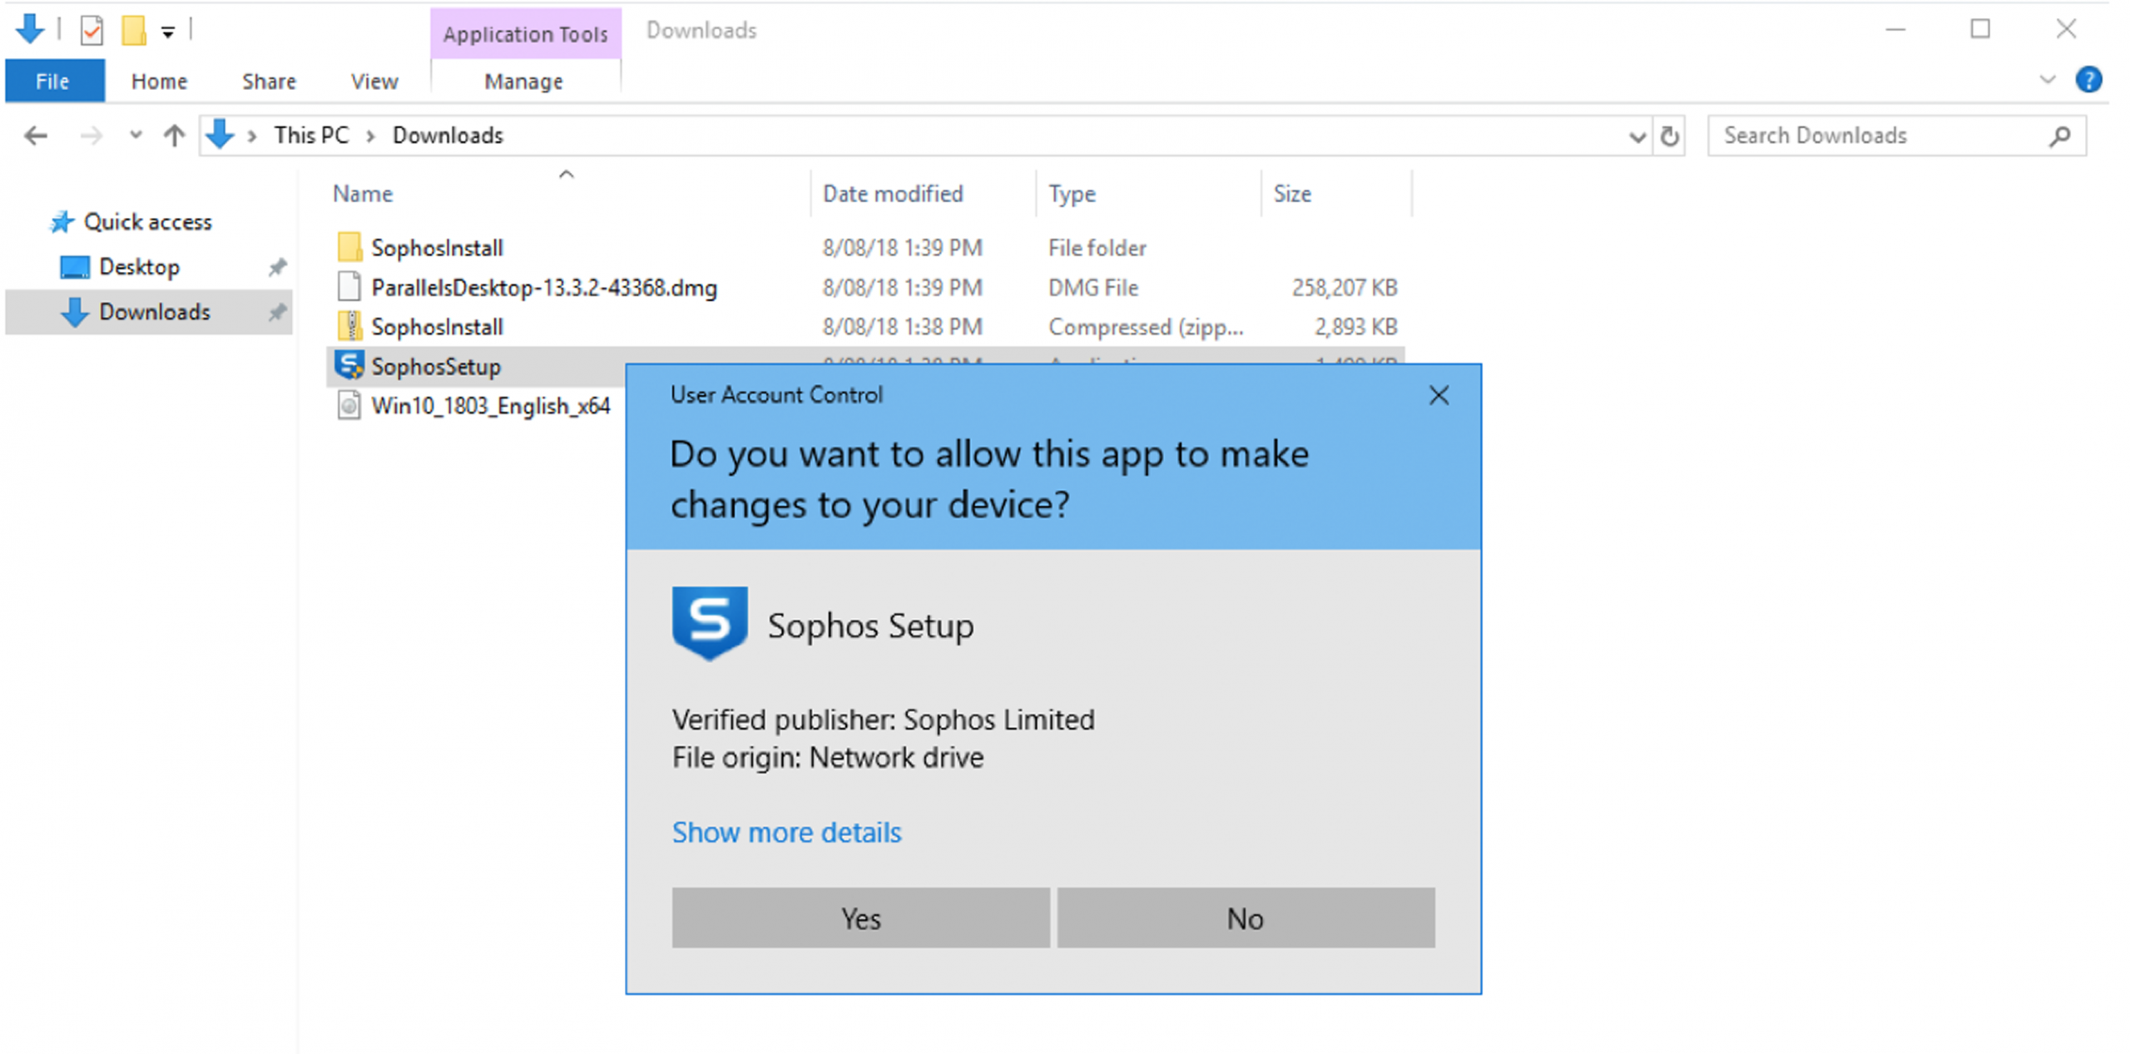The height and width of the screenshot is (1054, 2130).
Task: Open the address bar history dropdown
Action: [x=1637, y=136]
